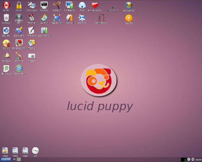Click the Verrou padlock icon

[19, 5]
